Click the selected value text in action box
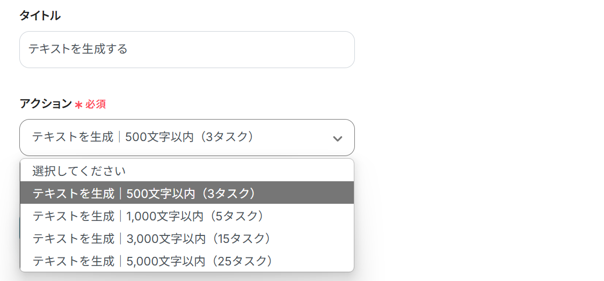604x281 pixels. coord(142,137)
